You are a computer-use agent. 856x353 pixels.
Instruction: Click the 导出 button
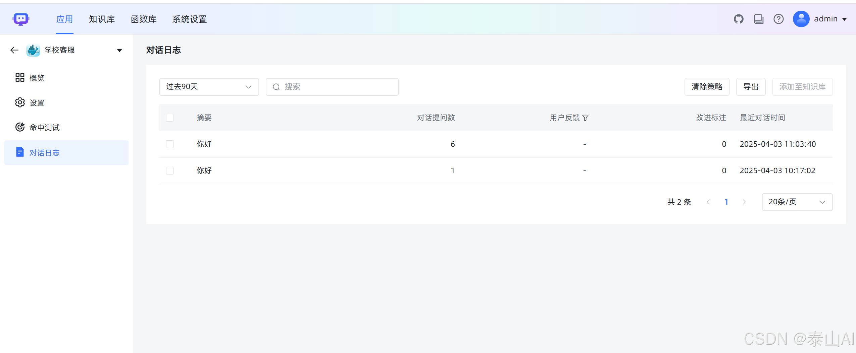click(x=751, y=87)
